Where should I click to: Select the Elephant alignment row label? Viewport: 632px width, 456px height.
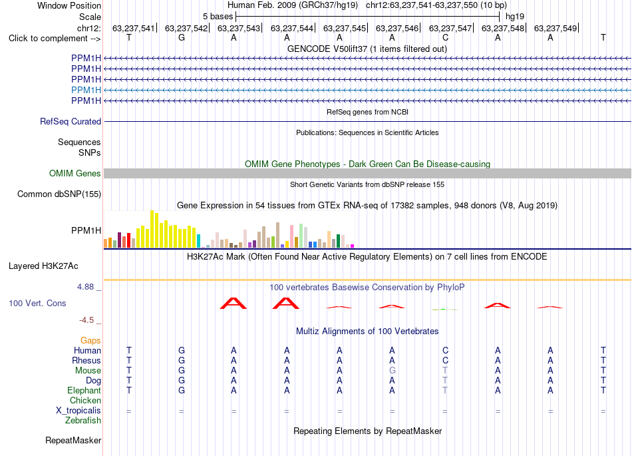click(84, 391)
